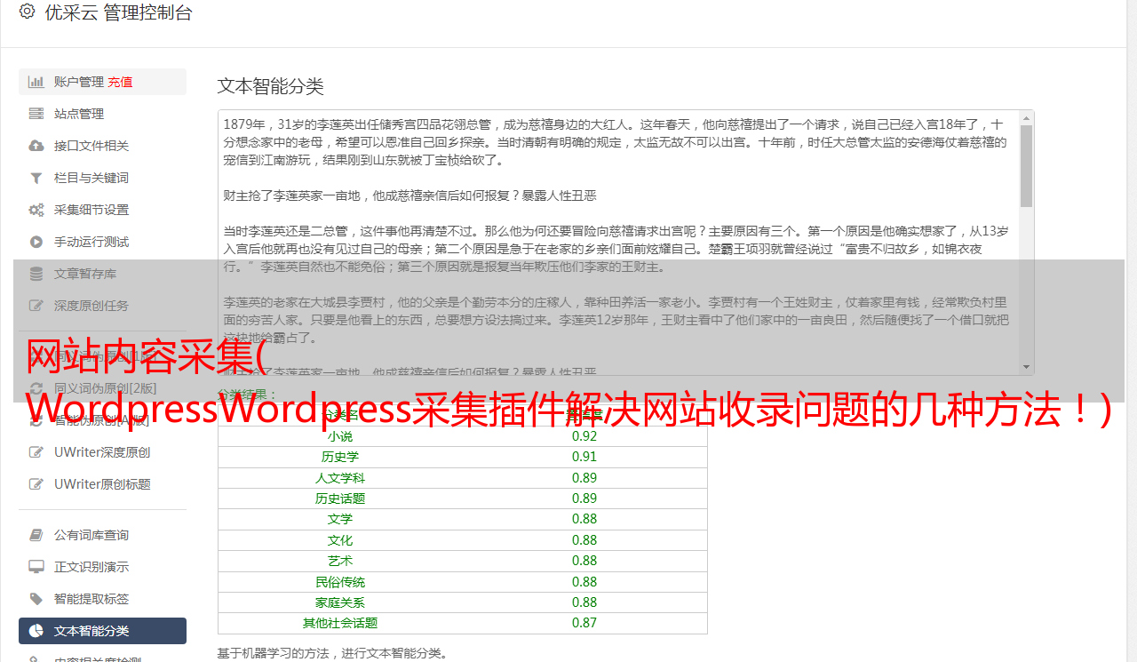This screenshot has height=662, width=1137.
Task: Click the gear icon beside 优采云 管理控制台
Action: pos(27,12)
